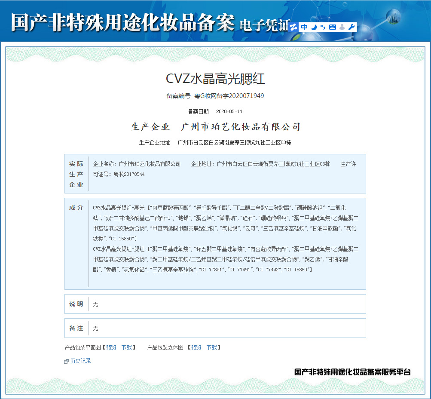The height and width of the screenshot is (399, 431).
Task: Click the 无 value in 备注 row
Action: click(x=95, y=328)
